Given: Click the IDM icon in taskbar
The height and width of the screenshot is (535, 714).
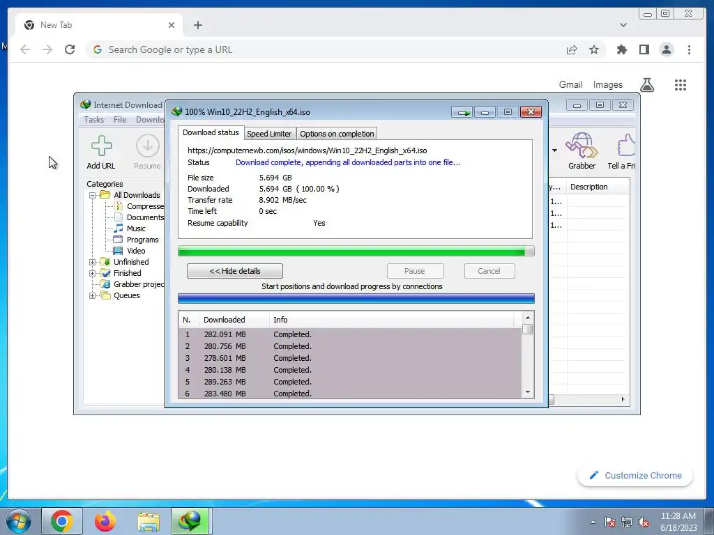Looking at the screenshot, I should tap(190, 522).
